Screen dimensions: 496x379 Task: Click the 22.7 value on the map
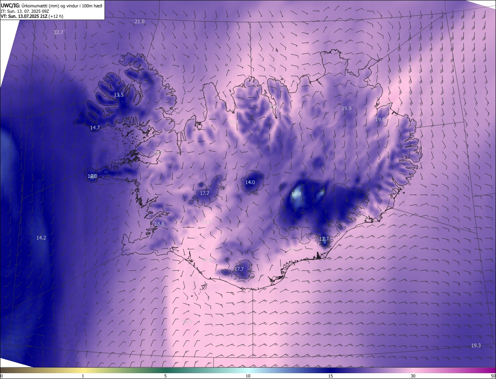59,33
